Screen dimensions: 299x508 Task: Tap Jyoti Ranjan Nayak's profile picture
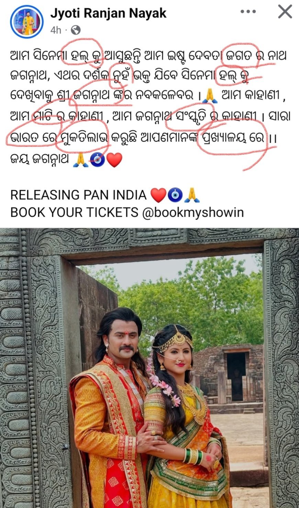26,22
